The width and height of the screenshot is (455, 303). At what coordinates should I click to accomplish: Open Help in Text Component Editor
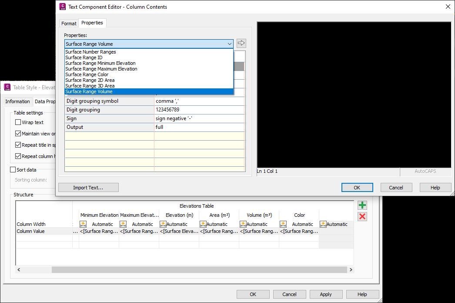pos(435,188)
